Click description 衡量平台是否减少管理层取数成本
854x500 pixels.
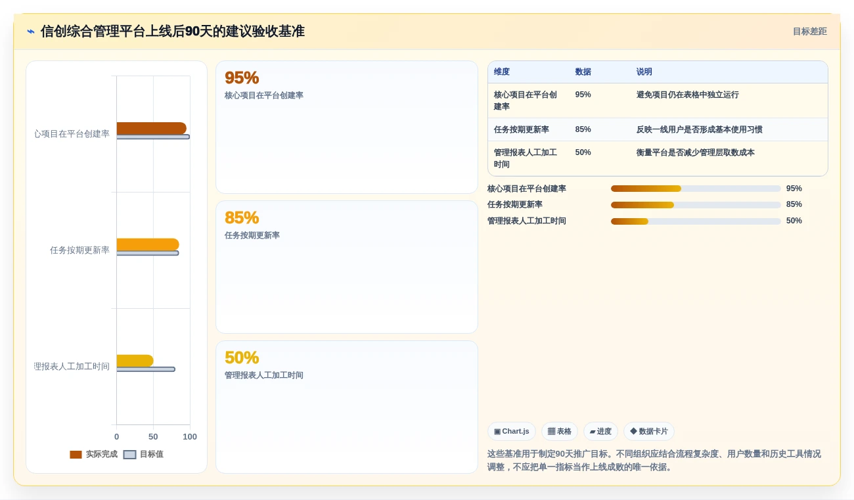695,152
